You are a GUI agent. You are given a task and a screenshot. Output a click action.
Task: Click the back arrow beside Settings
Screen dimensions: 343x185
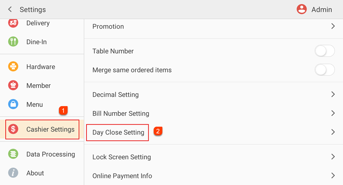pos(10,9)
